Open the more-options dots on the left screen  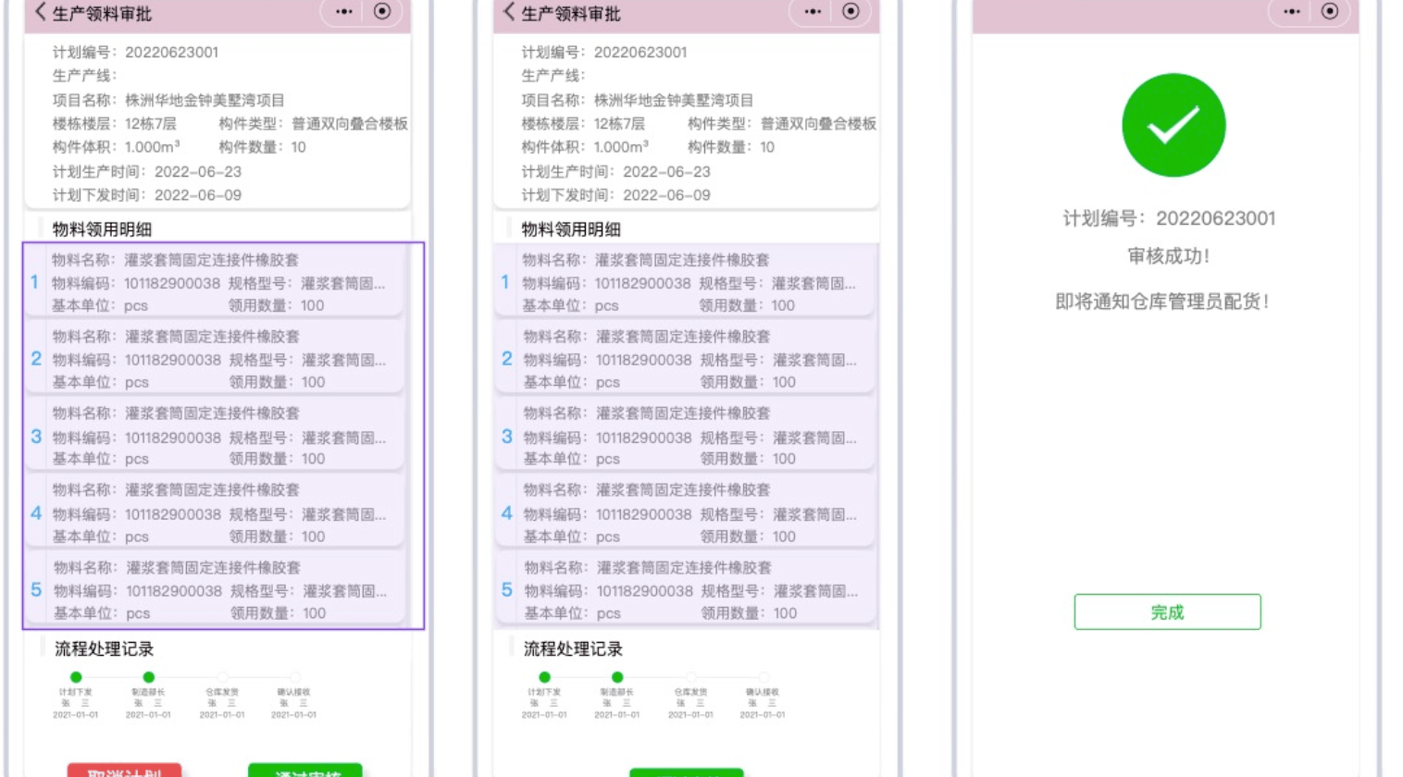(x=344, y=12)
